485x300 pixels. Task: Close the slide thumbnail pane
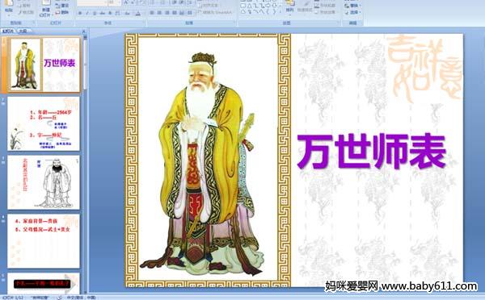coord(84,31)
